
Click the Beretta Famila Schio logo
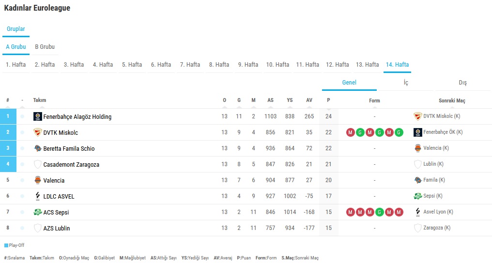click(x=38, y=148)
